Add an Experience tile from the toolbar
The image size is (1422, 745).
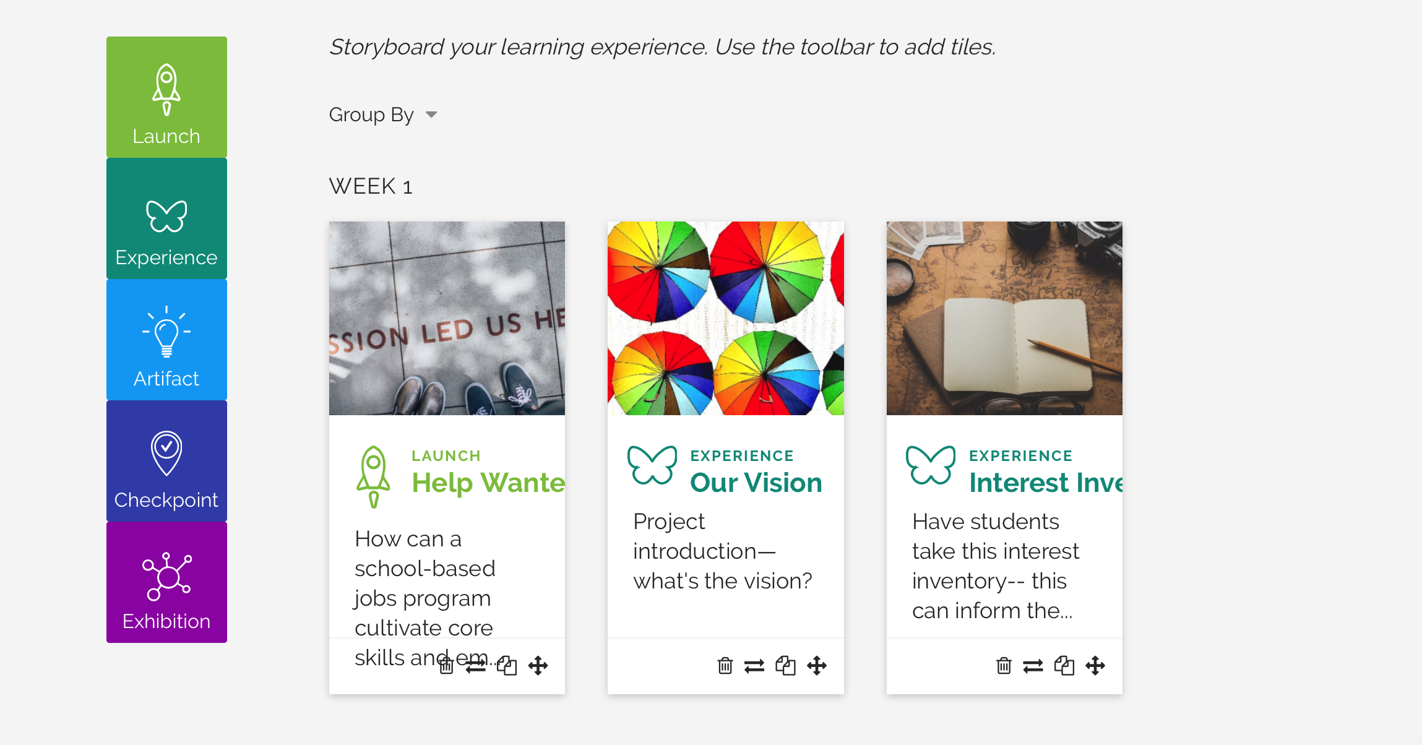pyautogui.click(x=166, y=218)
